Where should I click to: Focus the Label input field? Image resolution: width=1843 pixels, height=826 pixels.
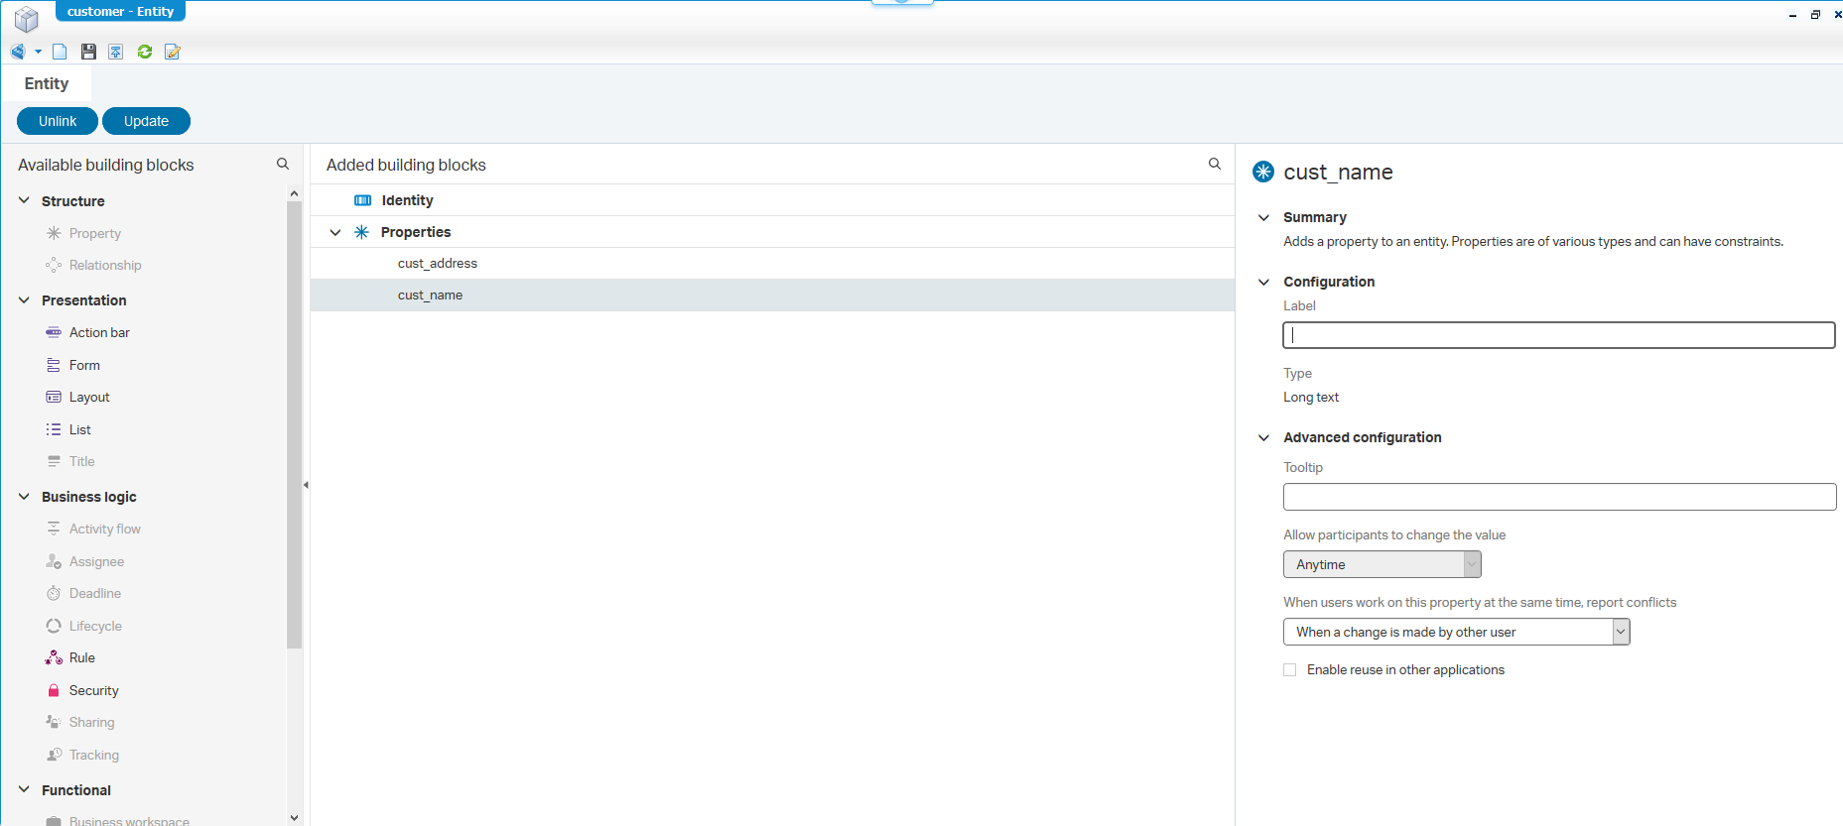pos(1558,335)
